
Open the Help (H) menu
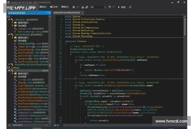coord(65,6)
